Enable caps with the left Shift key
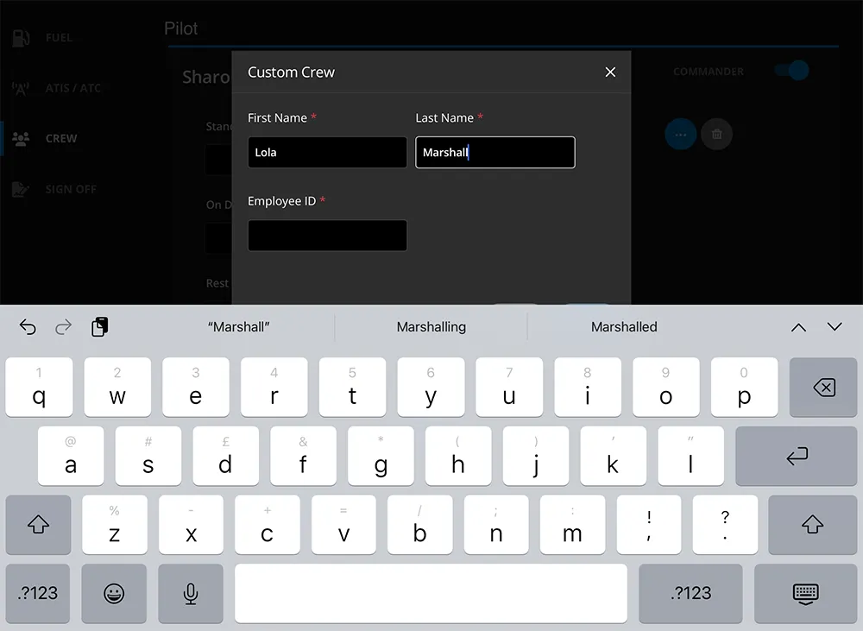This screenshot has height=631, width=863. [38, 525]
